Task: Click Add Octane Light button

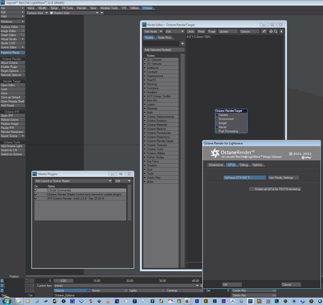Action: pos(13,146)
